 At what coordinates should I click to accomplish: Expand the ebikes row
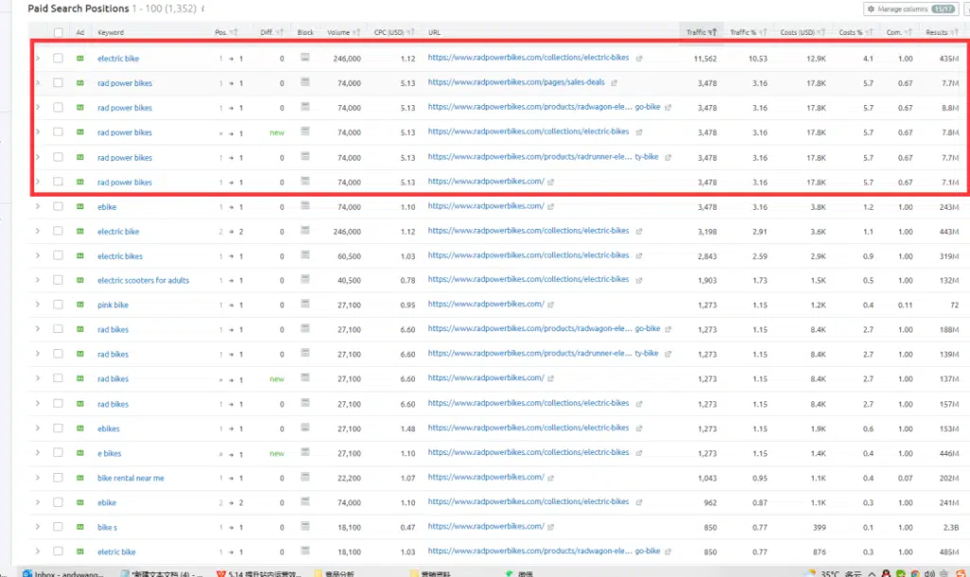(38, 428)
